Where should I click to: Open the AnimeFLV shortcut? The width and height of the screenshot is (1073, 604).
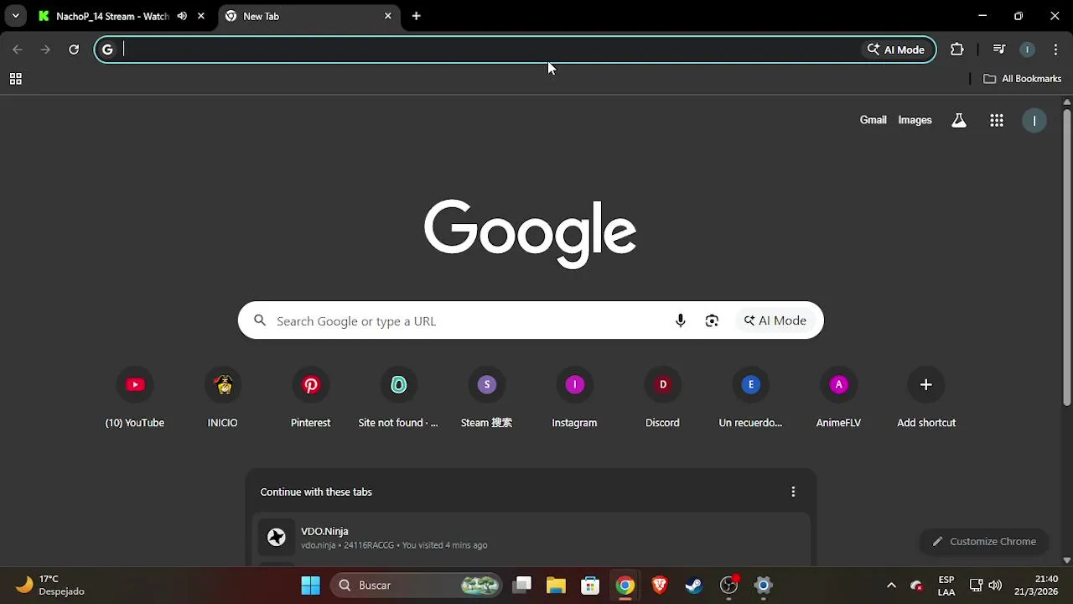coord(838,397)
